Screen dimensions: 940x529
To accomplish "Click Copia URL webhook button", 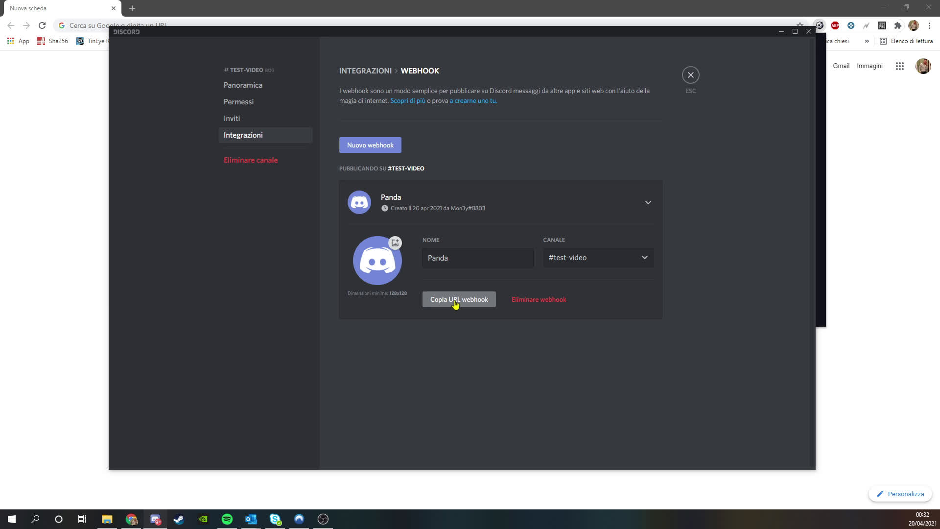I will tap(459, 299).
